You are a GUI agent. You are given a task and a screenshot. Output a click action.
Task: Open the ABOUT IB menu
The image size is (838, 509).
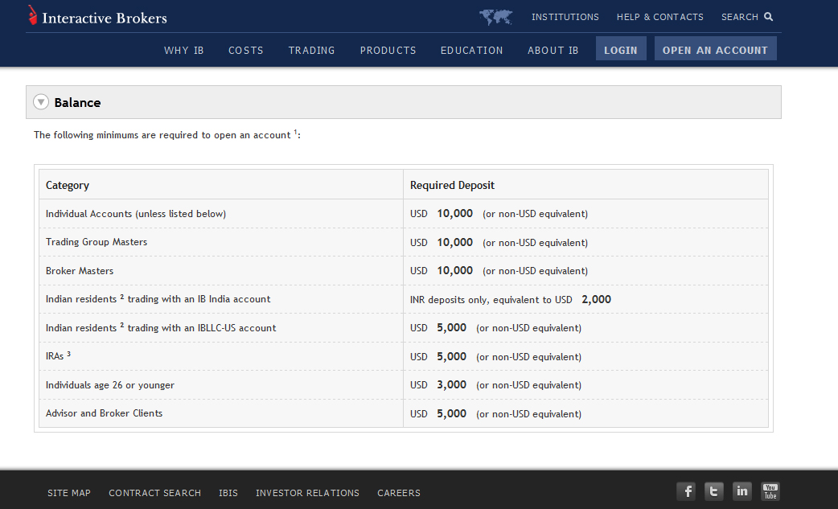click(553, 50)
